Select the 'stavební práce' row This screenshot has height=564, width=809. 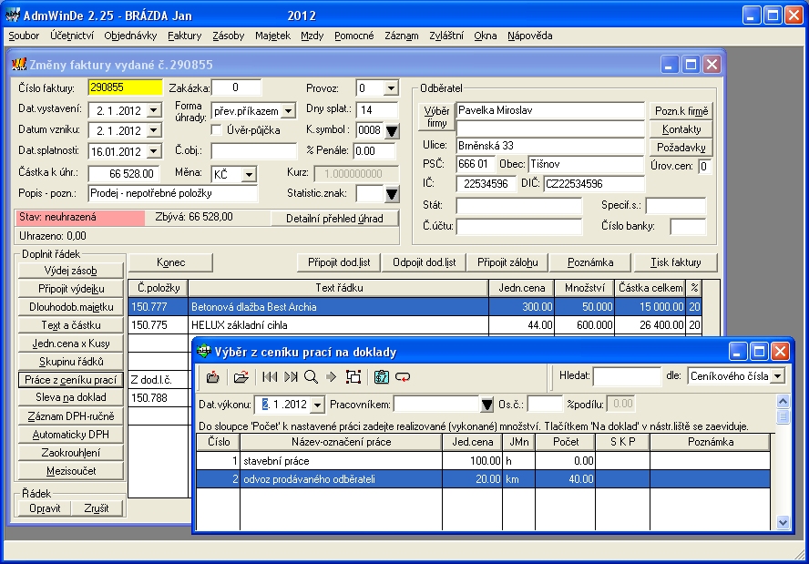pyautogui.click(x=483, y=461)
